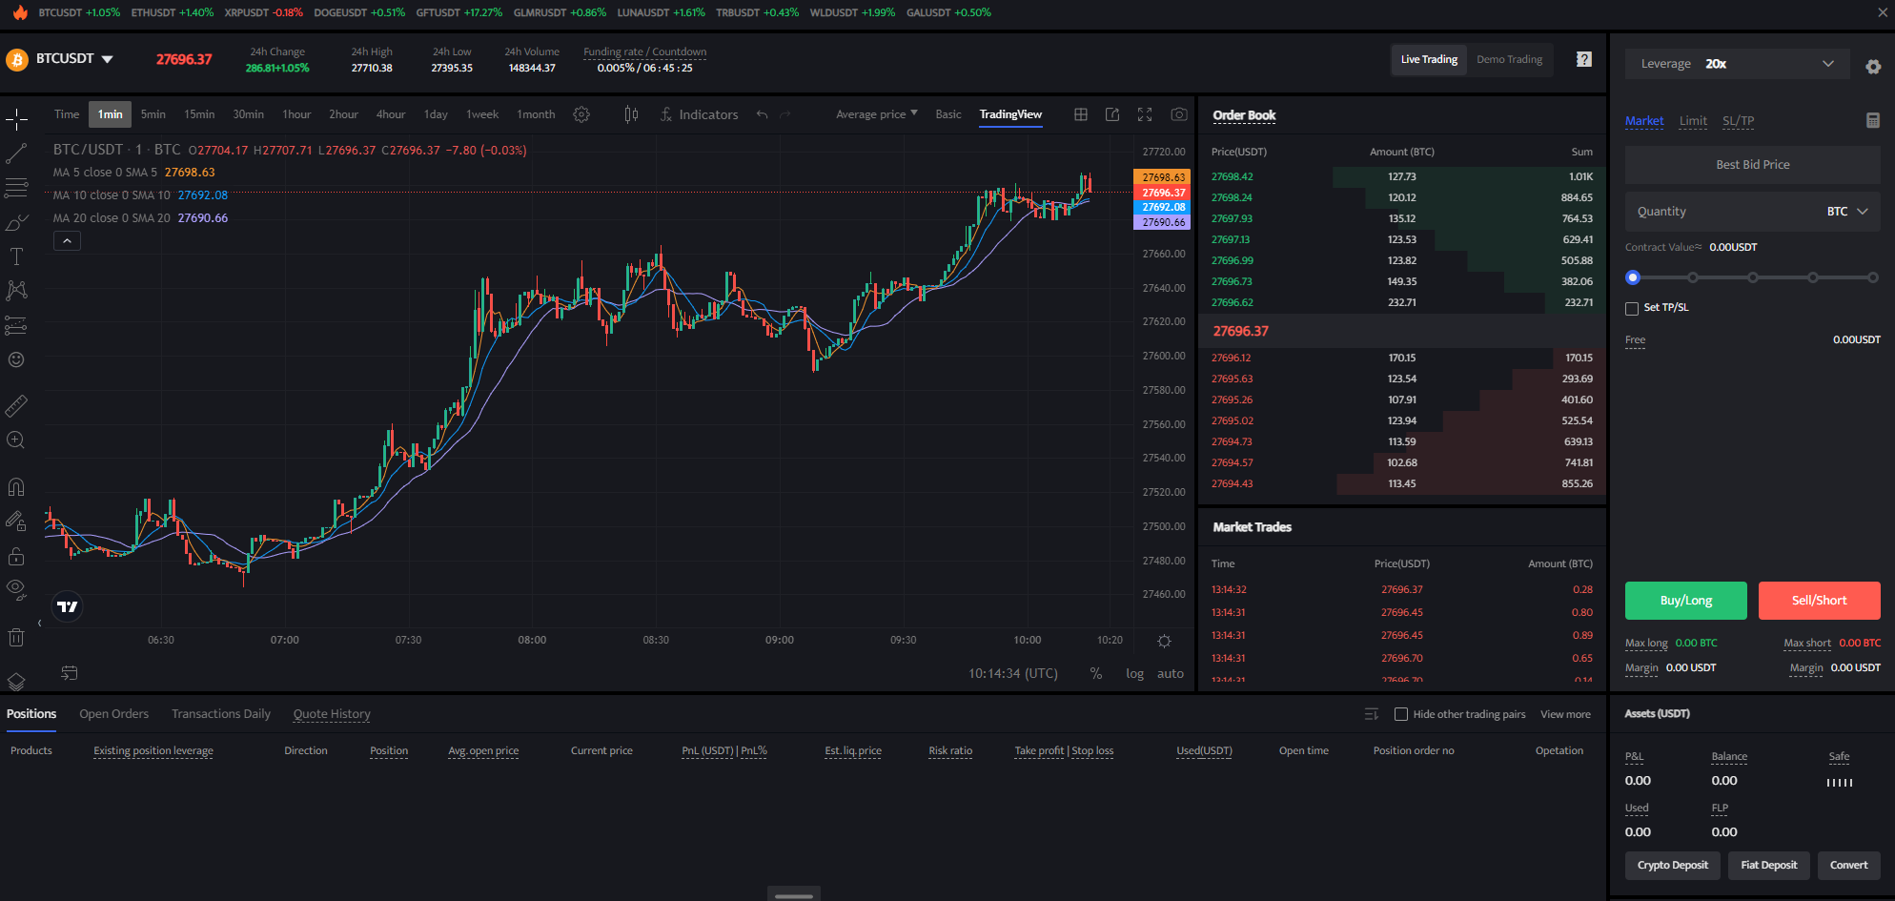This screenshot has width=1895, height=901.
Task: Select the trend line drawing tool
Action: click(x=16, y=153)
